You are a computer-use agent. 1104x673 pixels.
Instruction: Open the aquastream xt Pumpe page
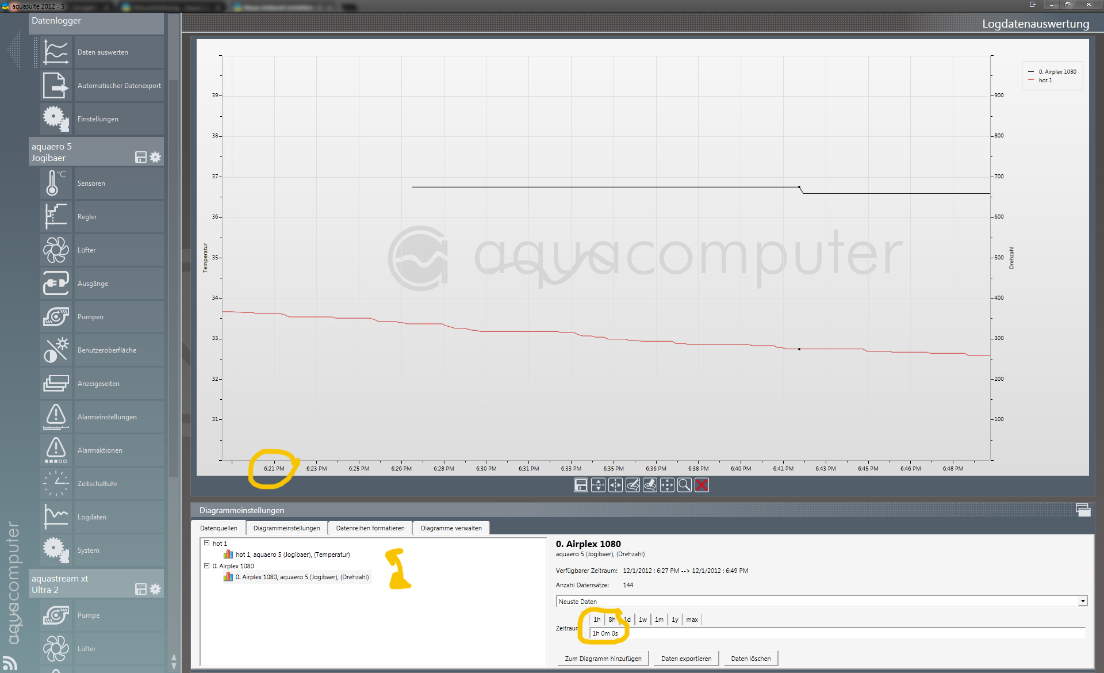pyautogui.click(x=102, y=615)
